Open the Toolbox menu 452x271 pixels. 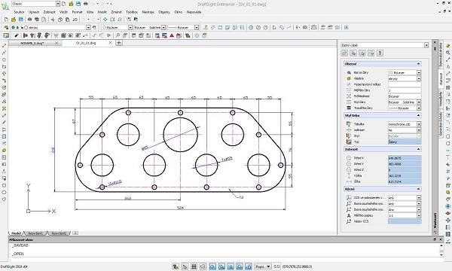click(x=132, y=12)
